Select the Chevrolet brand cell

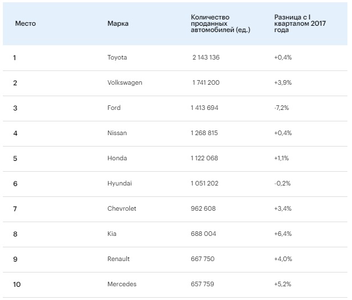point(122,208)
